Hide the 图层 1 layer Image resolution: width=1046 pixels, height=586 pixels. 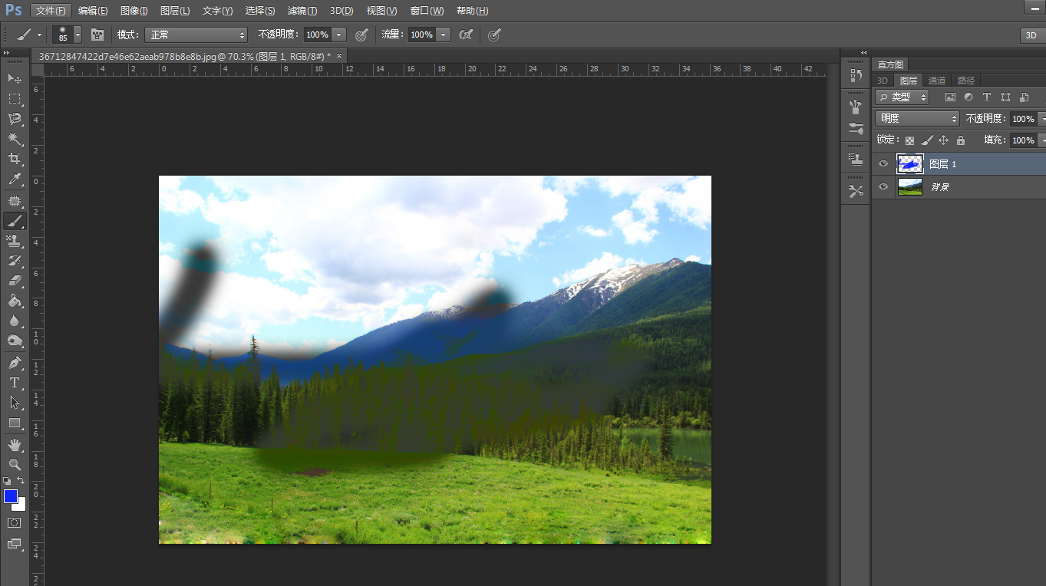coord(883,164)
